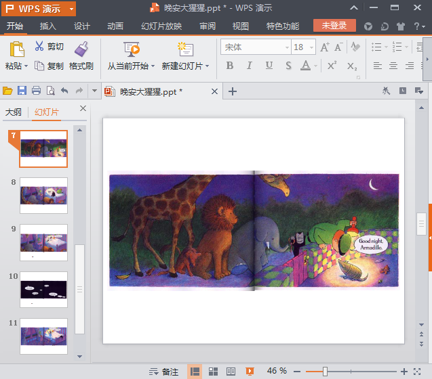Image resolution: width=432 pixels, height=379 pixels.
Task: Close the 晚安大猩猩.ppt document tab
Action: coord(214,91)
